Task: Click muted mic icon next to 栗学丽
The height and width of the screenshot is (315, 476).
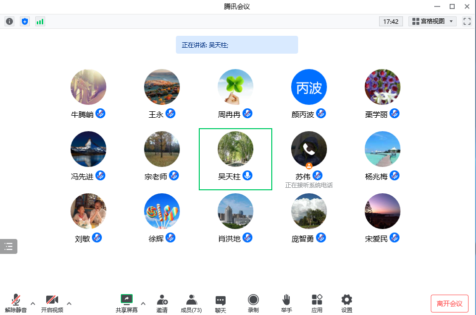Action: coord(395,113)
